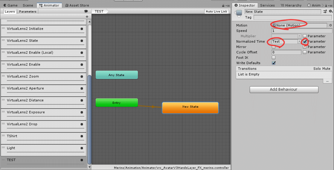
Task: Open the Anim tab
Action: coord(314,5)
